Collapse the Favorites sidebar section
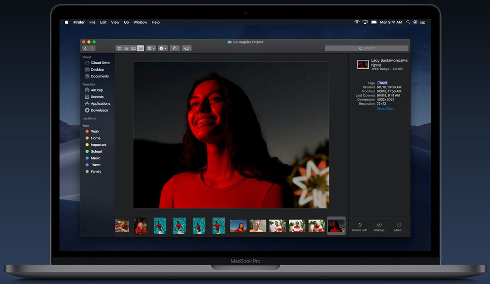 pos(89,84)
